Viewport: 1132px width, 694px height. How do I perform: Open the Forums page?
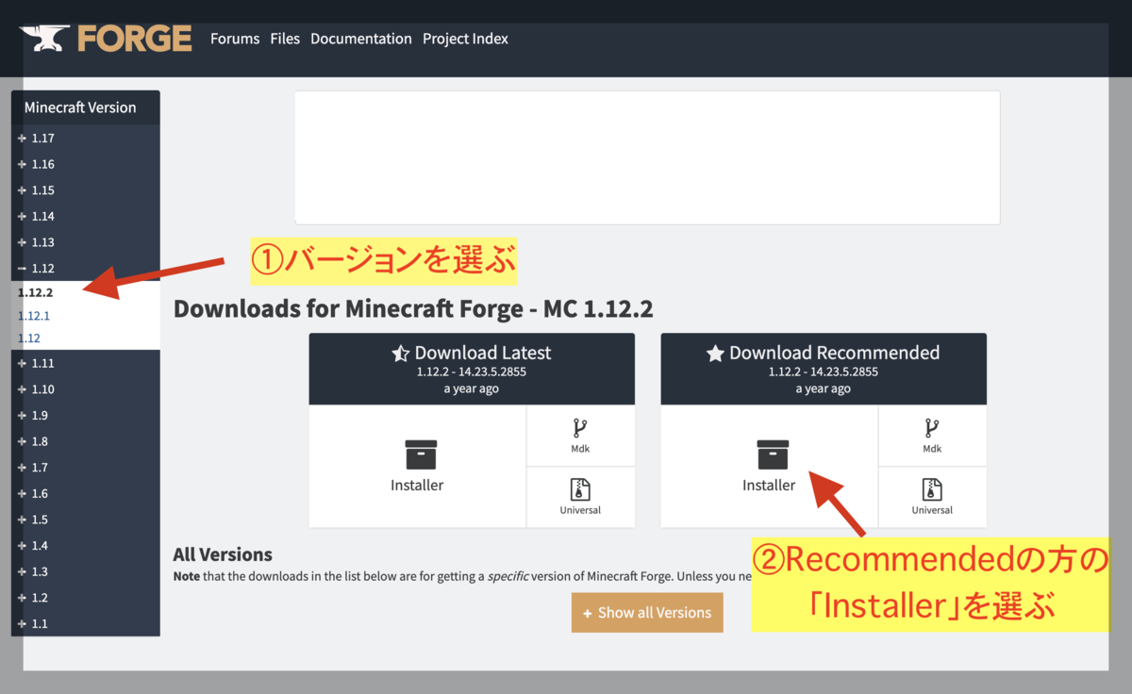click(x=235, y=39)
